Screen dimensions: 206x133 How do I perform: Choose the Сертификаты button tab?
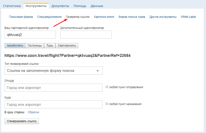coord(67,46)
